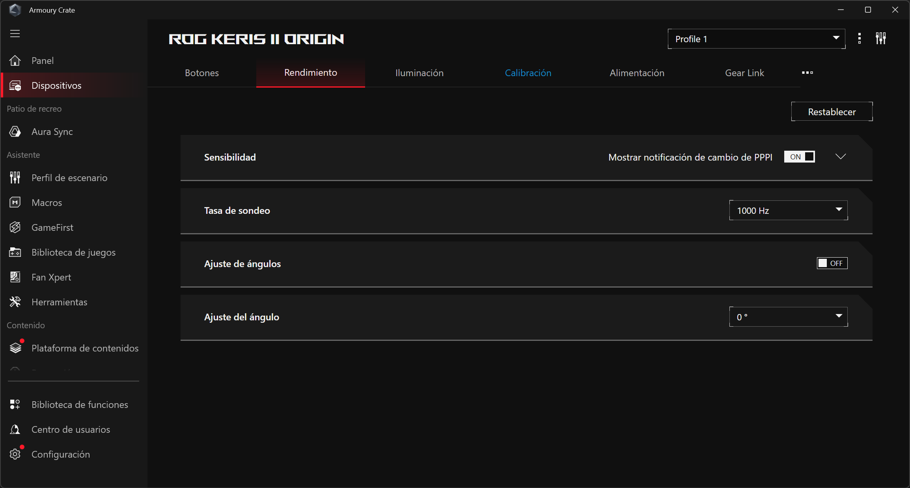The height and width of the screenshot is (488, 910).
Task: Go to the Alimentación tab
Action: pos(637,73)
